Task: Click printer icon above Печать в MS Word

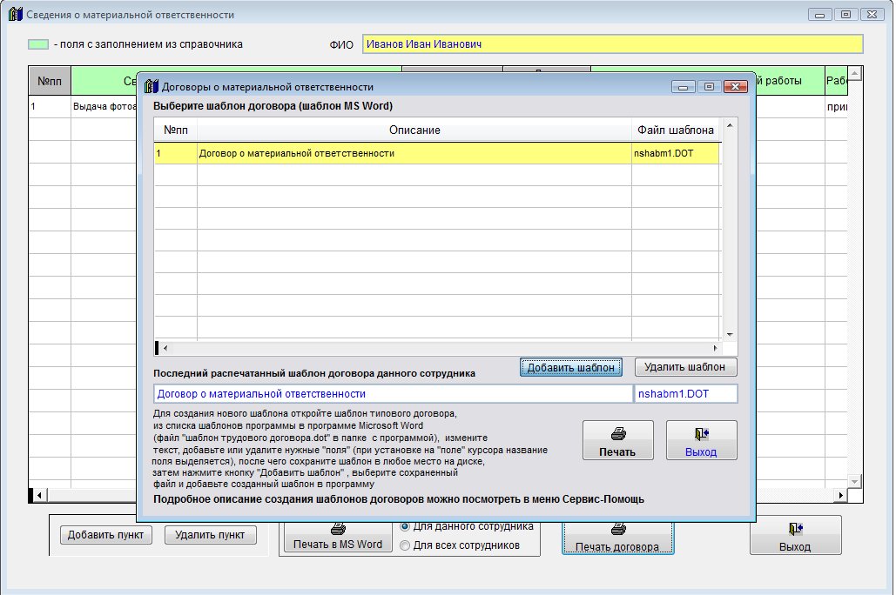Action: pyautogui.click(x=338, y=529)
